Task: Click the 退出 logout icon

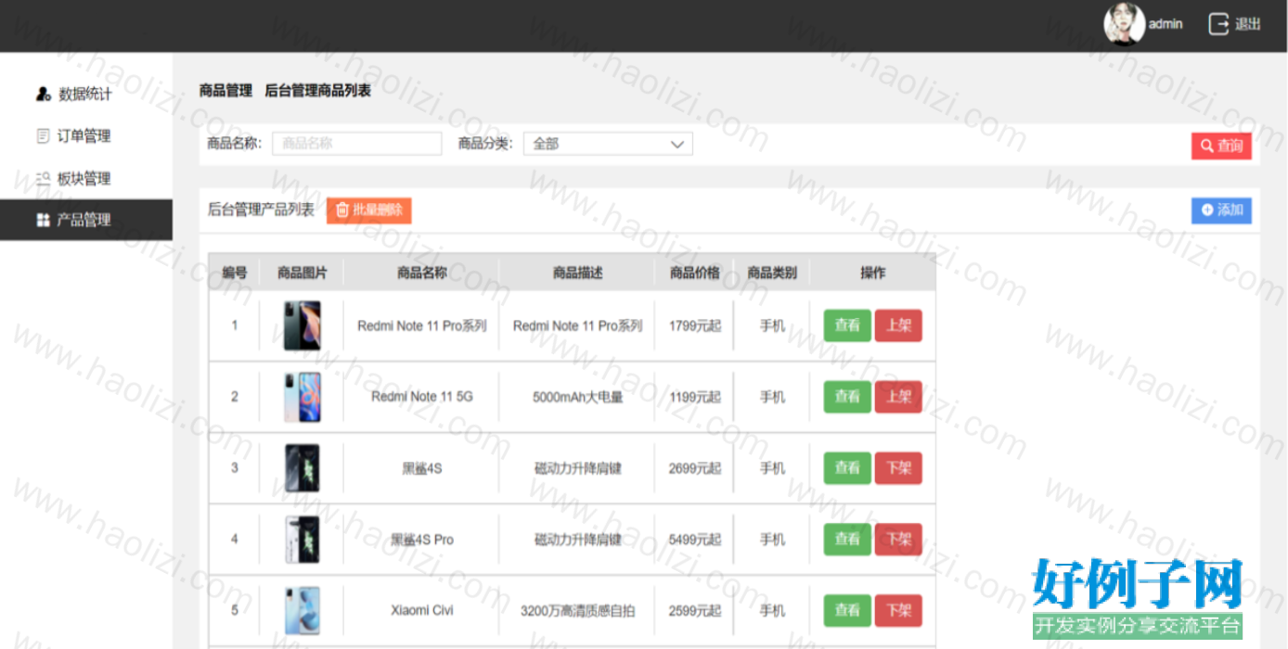Action: tap(1218, 24)
